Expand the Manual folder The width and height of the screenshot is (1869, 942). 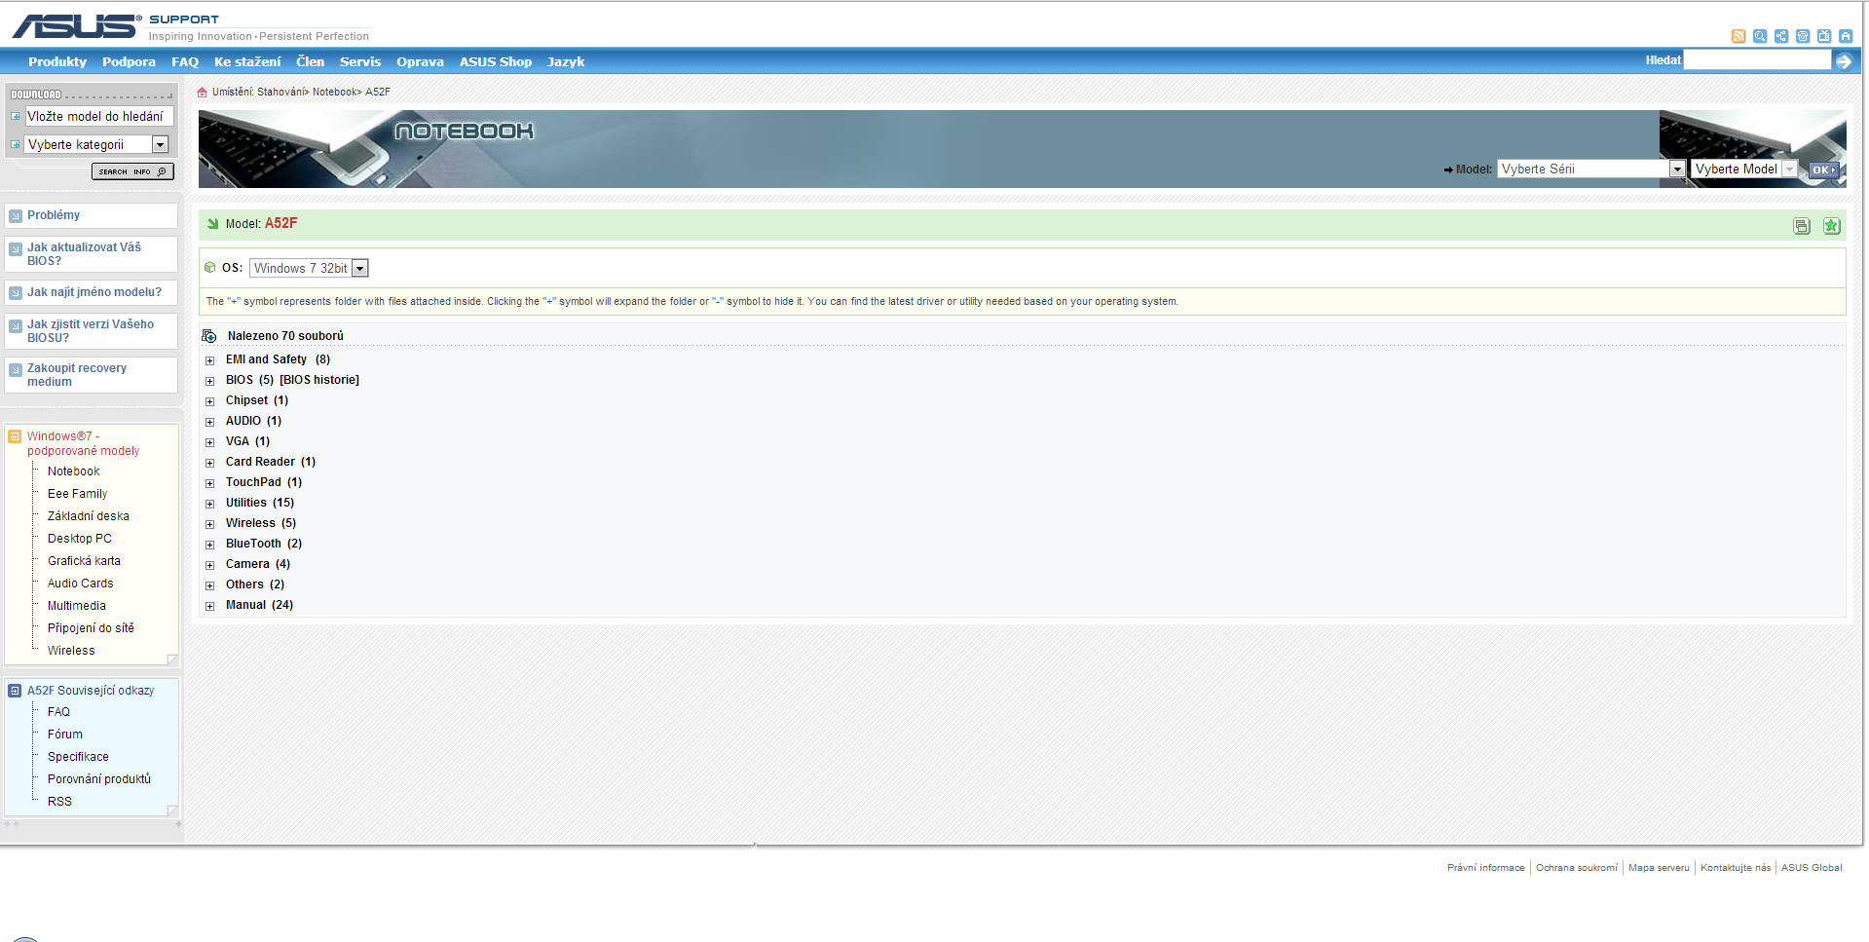point(209,606)
